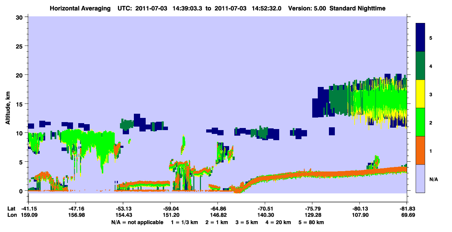Click the 'Lat' row label
Screen dimensions: 452x232
coord(11,208)
